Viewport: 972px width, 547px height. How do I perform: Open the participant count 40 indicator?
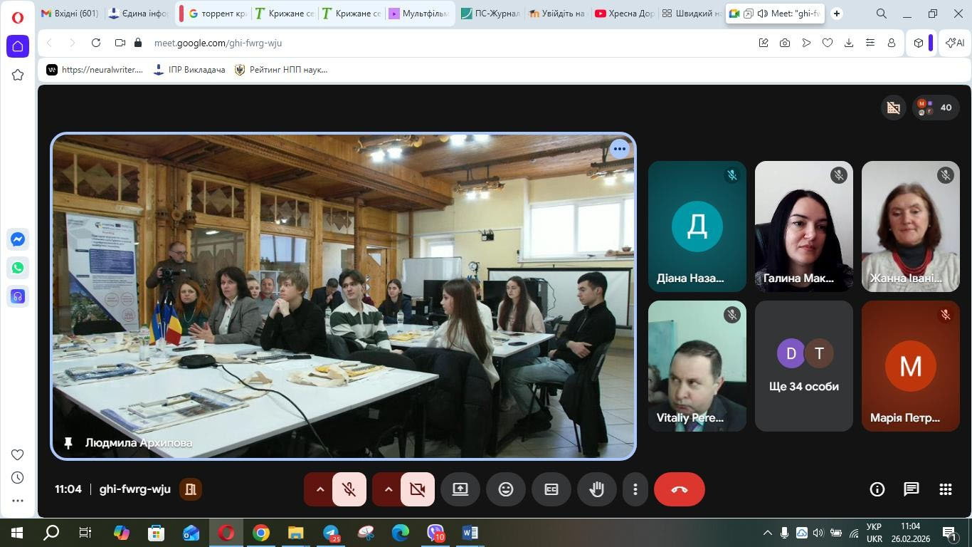click(936, 108)
